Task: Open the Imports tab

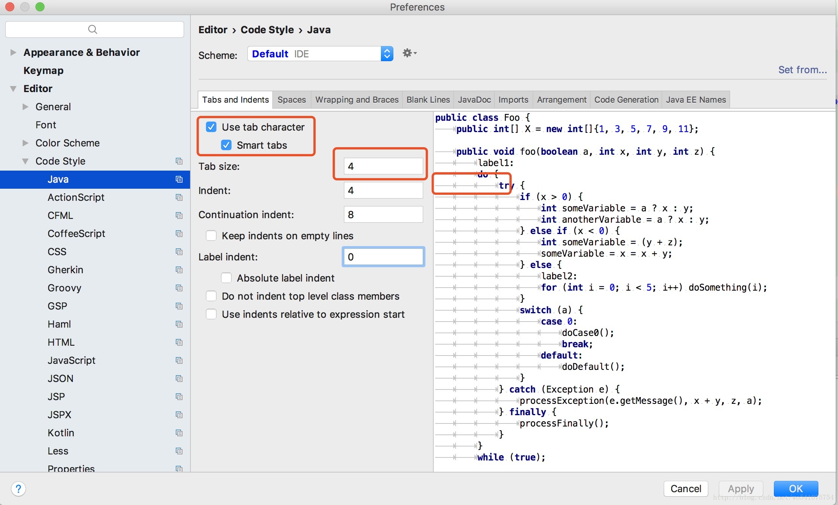Action: coord(513,100)
